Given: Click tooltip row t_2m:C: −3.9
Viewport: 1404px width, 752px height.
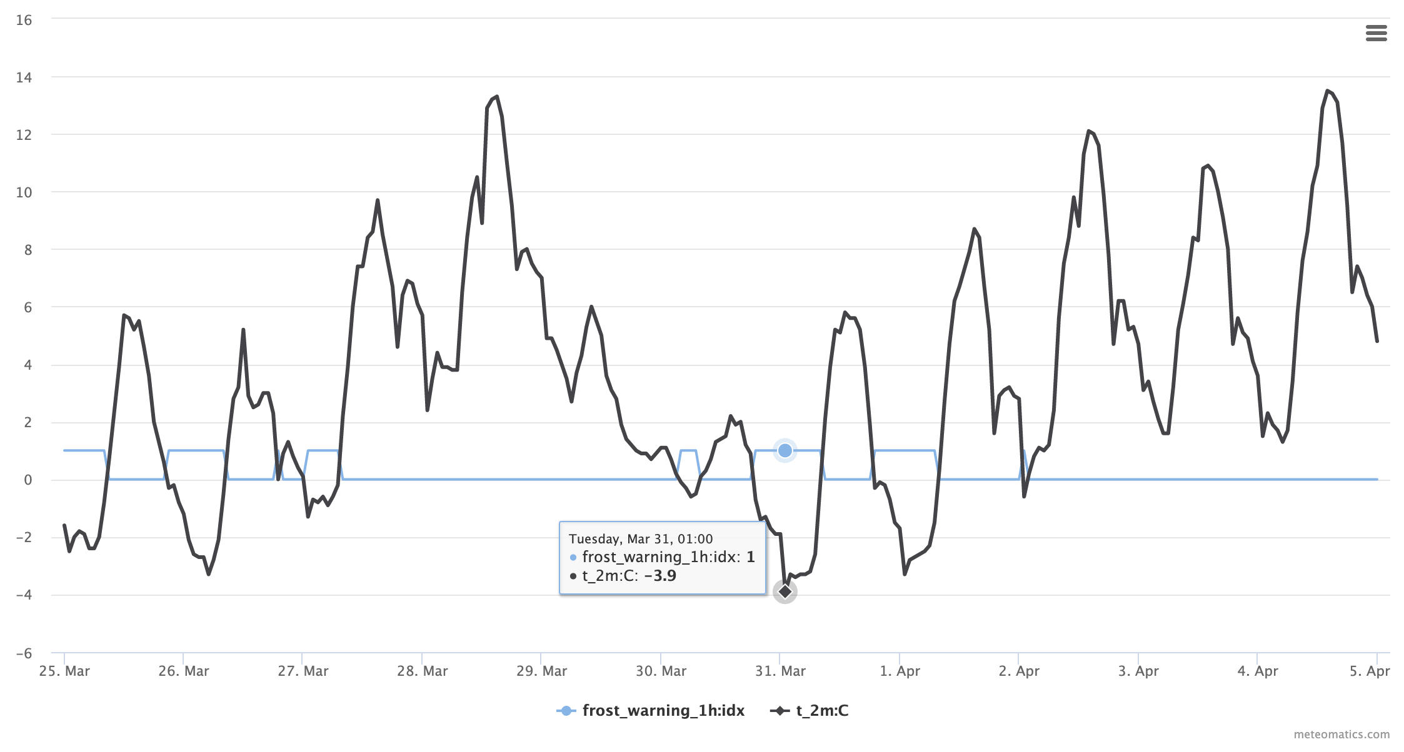Looking at the screenshot, I should tap(623, 576).
